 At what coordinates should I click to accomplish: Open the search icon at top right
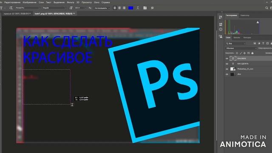point(266,8)
